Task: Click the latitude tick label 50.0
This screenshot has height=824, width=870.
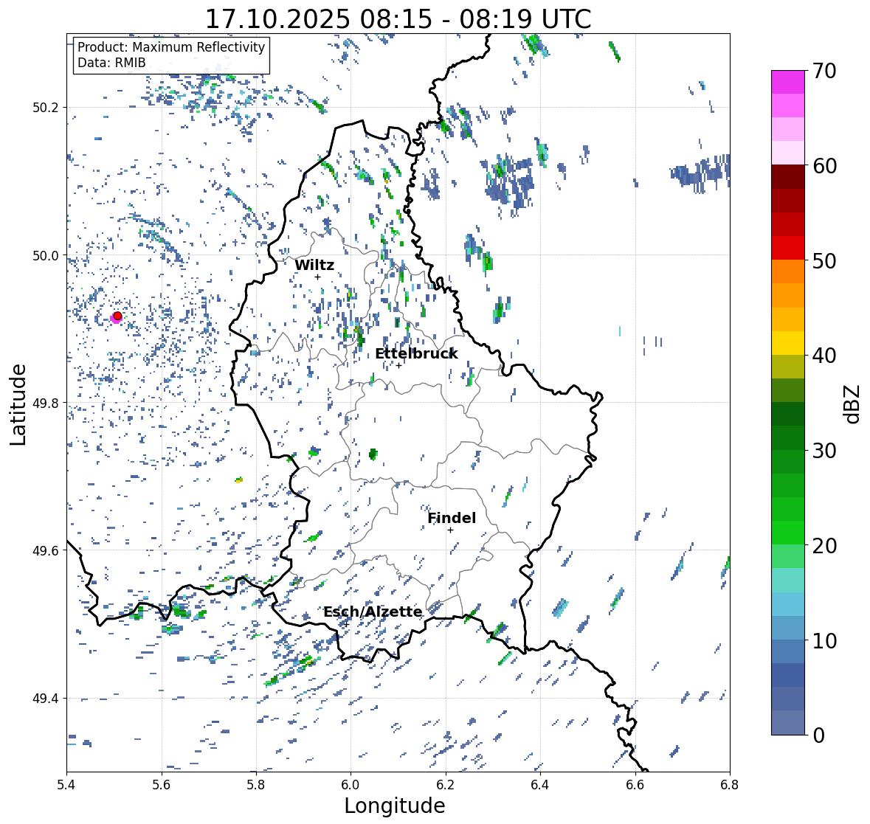Action: tap(46, 256)
